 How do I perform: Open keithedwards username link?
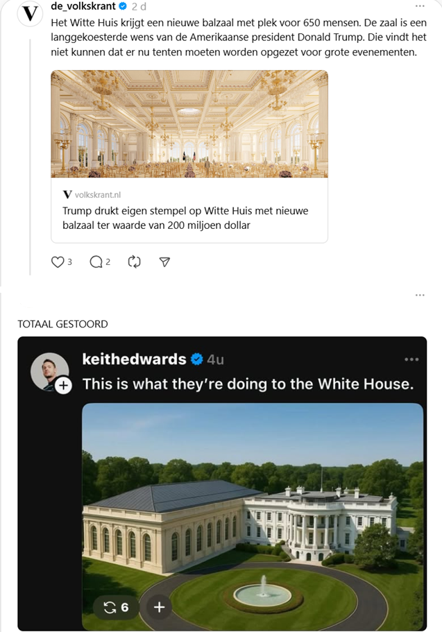point(135,359)
